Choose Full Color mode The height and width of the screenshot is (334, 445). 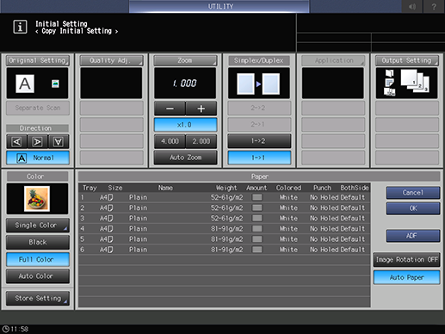tap(38, 259)
